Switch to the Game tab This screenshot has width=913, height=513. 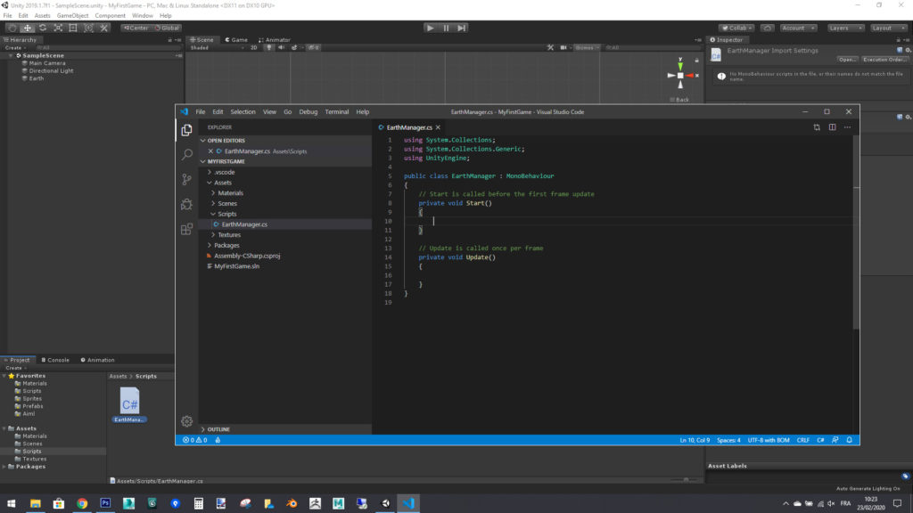click(x=238, y=39)
